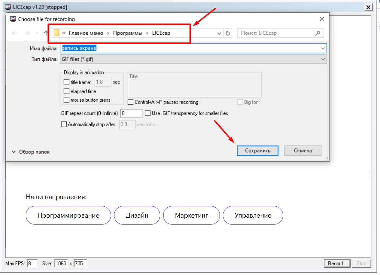Image resolution: width=380 pixels, height=275 pixels.
Task: Enable Use .GIF transparency for smaller files
Action: [148, 113]
